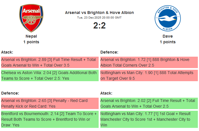Viewport: 199px width, 131px height.
Task: Select the red Brighton Total Corners Over 2.5 bet
Action: click(x=149, y=62)
